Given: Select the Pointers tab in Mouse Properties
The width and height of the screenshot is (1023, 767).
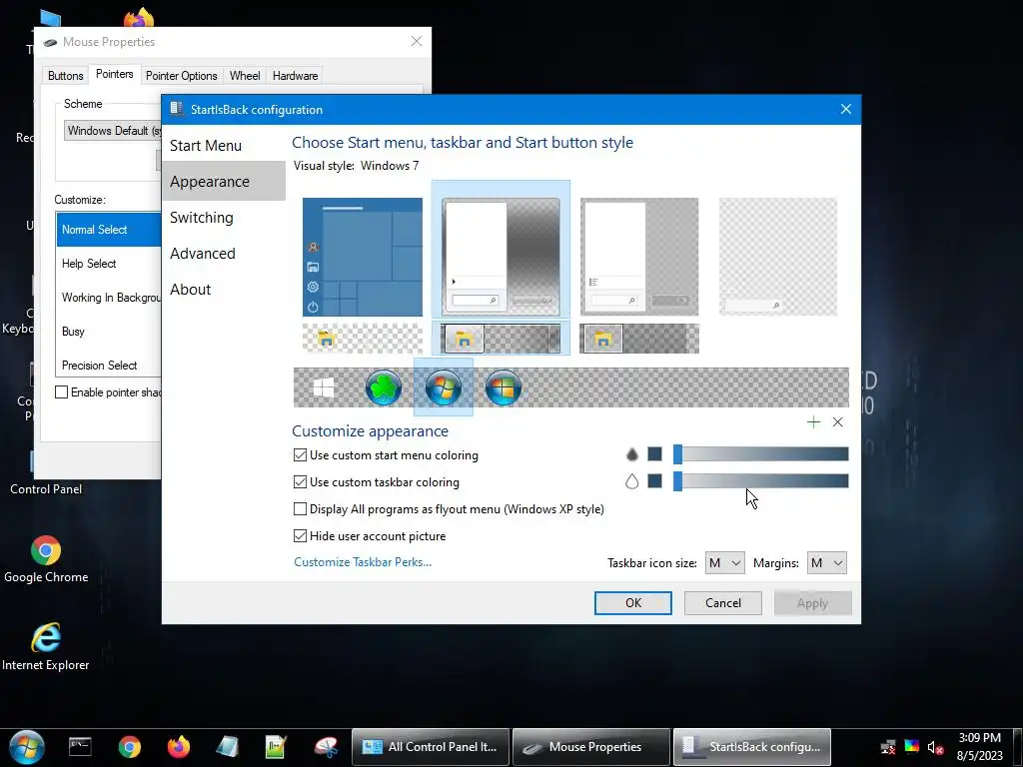Looking at the screenshot, I should pos(114,74).
